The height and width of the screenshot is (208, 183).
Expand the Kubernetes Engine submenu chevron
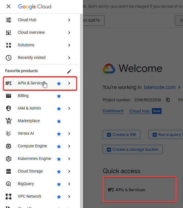pyautogui.click(x=69, y=159)
